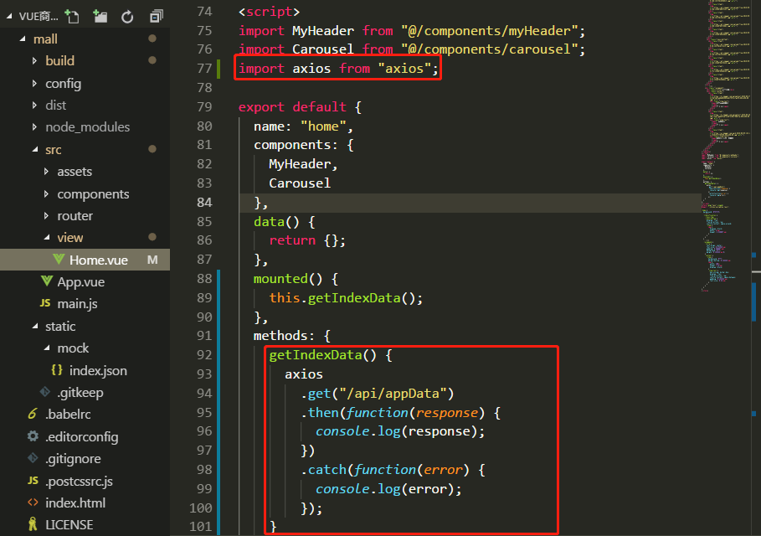The image size is (761, 536).
Task: Select the node_modules folder label
Action: click(87, 127)
